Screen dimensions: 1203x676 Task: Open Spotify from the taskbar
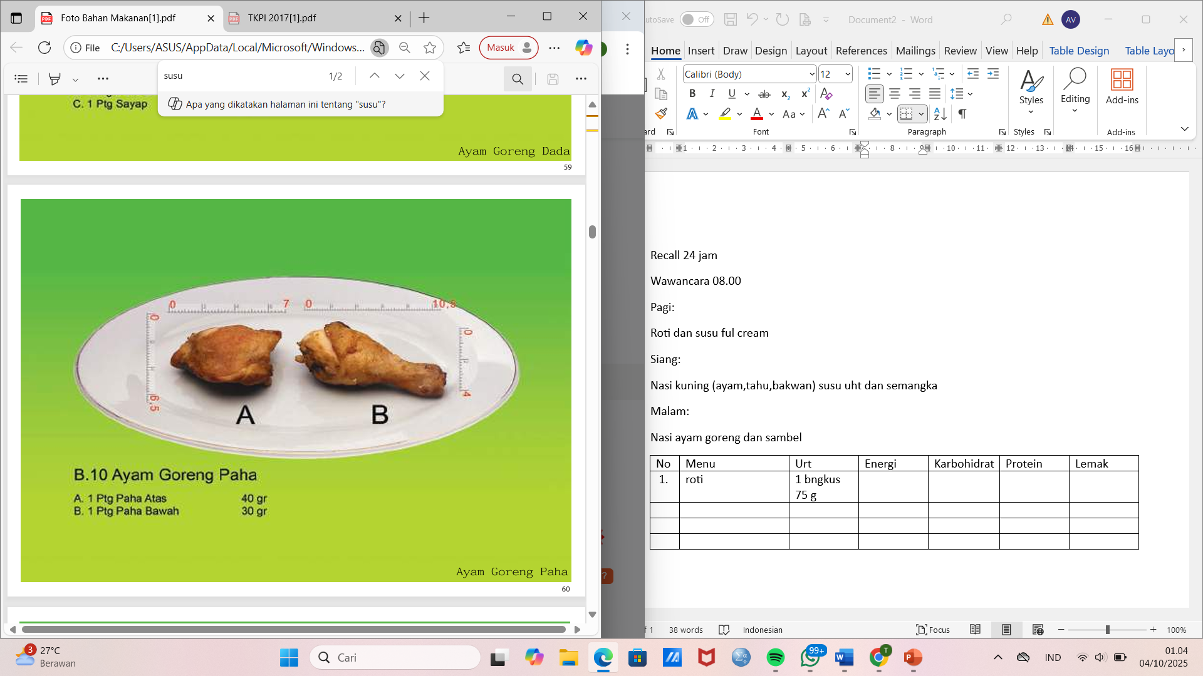[776, 657]
